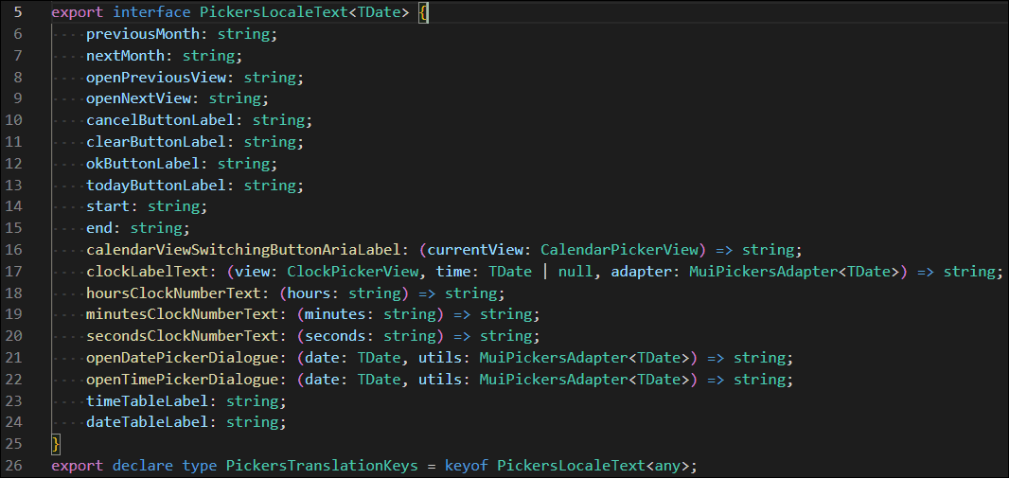This screenshot has height=479, width=1009.
Task: Click the closing brace on line 25
Action: click(x=56, y=444)
